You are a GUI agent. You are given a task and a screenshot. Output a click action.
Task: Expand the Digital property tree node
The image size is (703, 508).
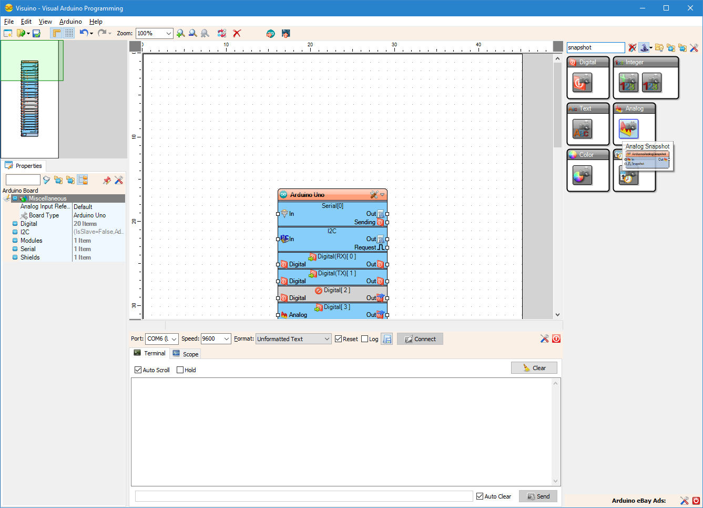pos(15,224)
